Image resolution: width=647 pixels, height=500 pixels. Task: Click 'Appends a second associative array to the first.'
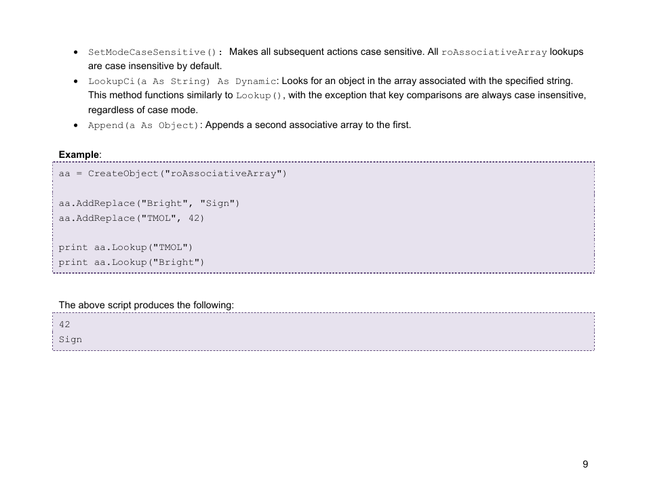click(308, 125)
